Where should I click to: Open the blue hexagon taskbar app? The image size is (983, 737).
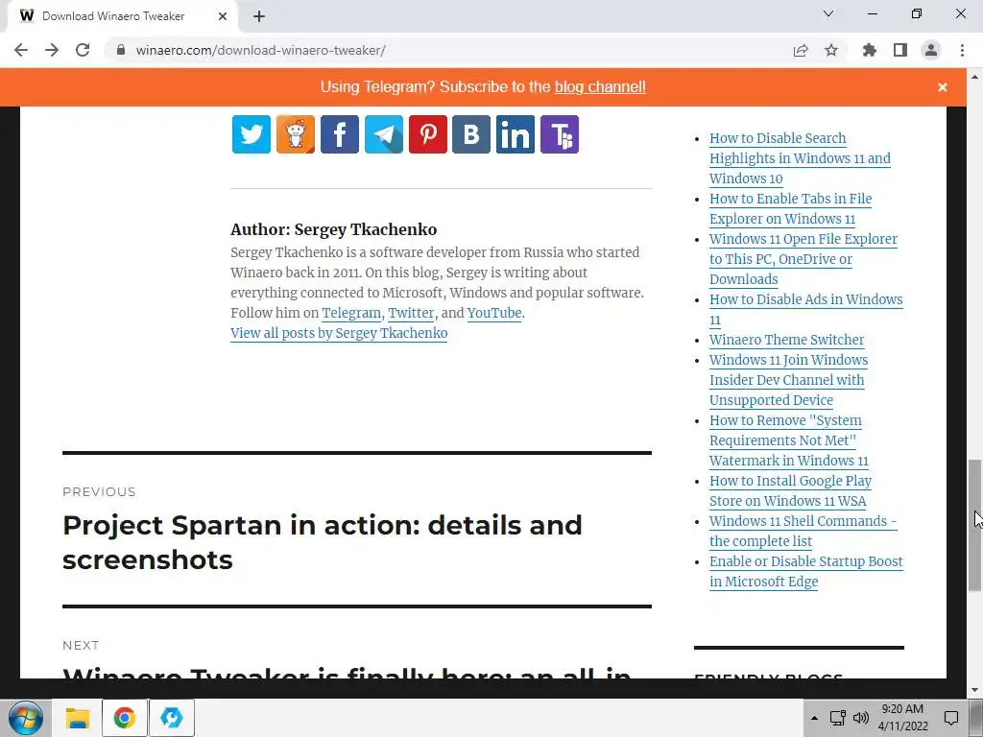pos(171,718)
